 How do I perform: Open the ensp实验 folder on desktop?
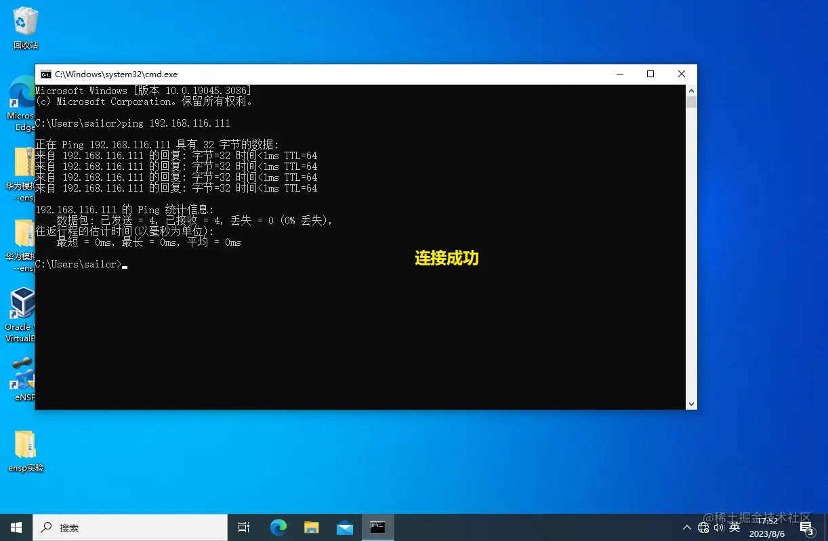point(26,450)
